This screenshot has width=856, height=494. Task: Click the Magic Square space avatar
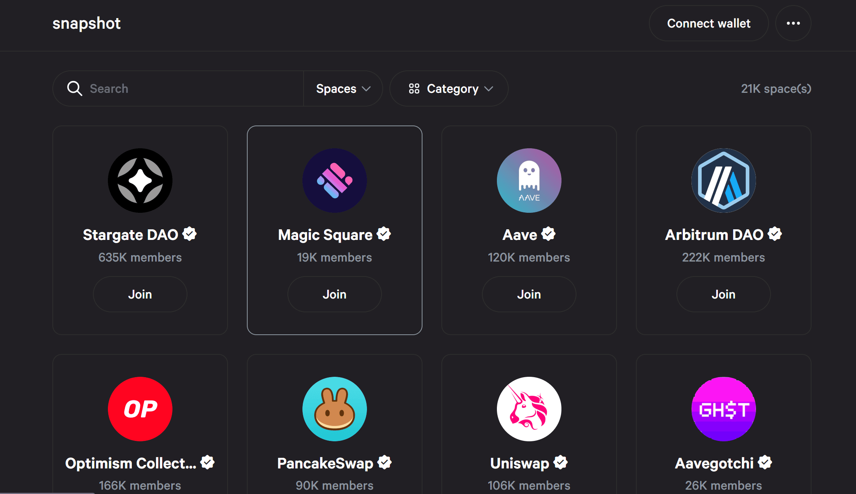(334, 181)
